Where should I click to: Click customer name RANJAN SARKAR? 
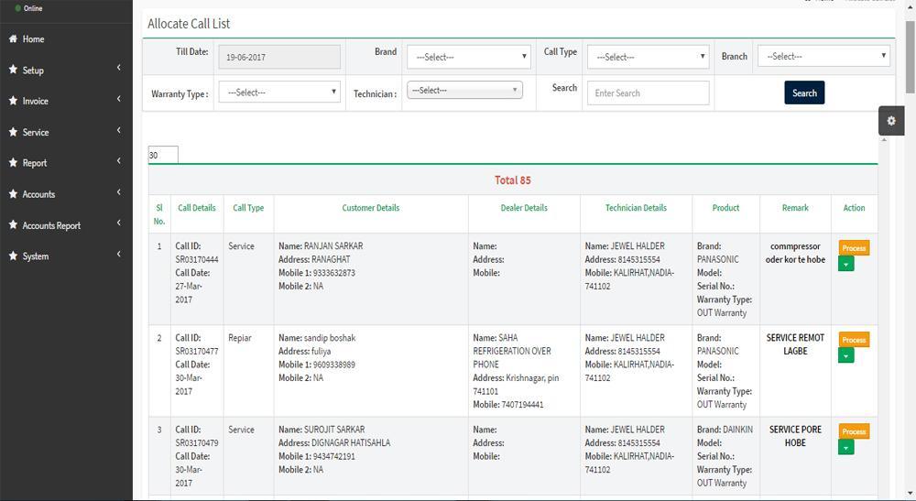pos(333,245)
